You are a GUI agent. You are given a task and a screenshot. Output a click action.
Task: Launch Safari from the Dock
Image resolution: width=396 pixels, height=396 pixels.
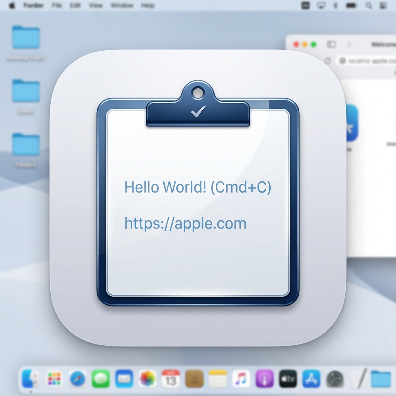[x=77, y=379]
